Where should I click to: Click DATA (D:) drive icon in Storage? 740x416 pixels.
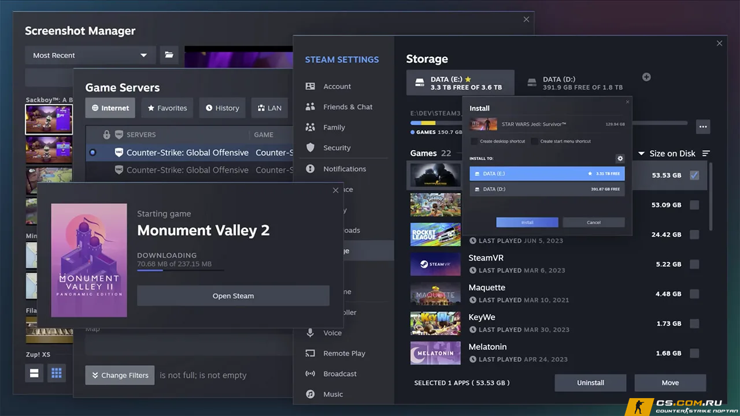click(532, 83)
